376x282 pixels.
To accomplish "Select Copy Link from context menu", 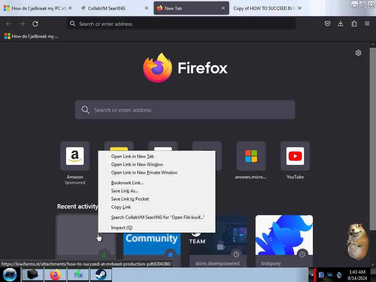I will 157,207.
